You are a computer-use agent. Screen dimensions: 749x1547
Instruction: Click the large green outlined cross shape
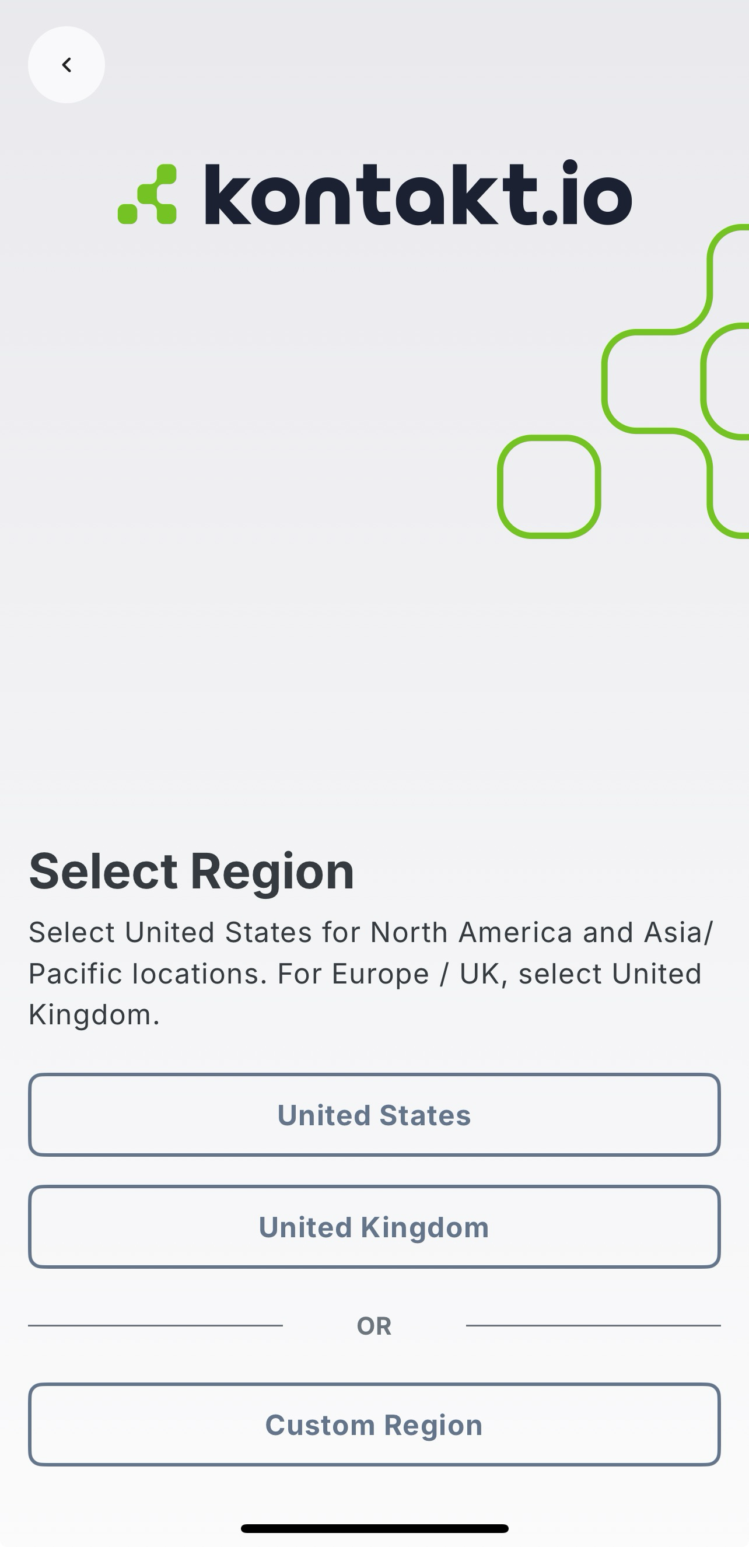657,381
